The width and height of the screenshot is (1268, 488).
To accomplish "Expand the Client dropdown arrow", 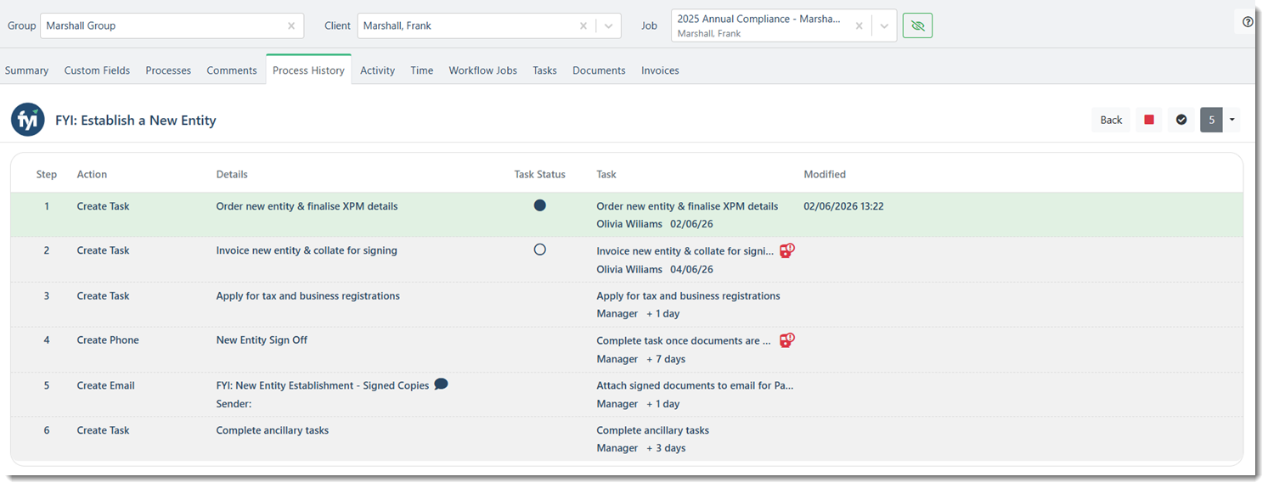I will pyautogui.click(x=608, y=25).
